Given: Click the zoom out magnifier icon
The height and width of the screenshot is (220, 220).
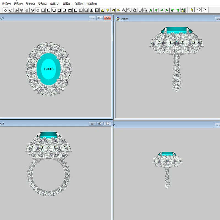Looking at the screenshot, I should coord(129,10).
